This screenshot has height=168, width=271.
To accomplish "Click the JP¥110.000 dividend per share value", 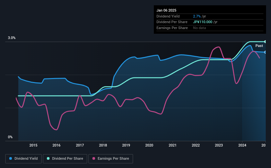I will coord(203,22).
